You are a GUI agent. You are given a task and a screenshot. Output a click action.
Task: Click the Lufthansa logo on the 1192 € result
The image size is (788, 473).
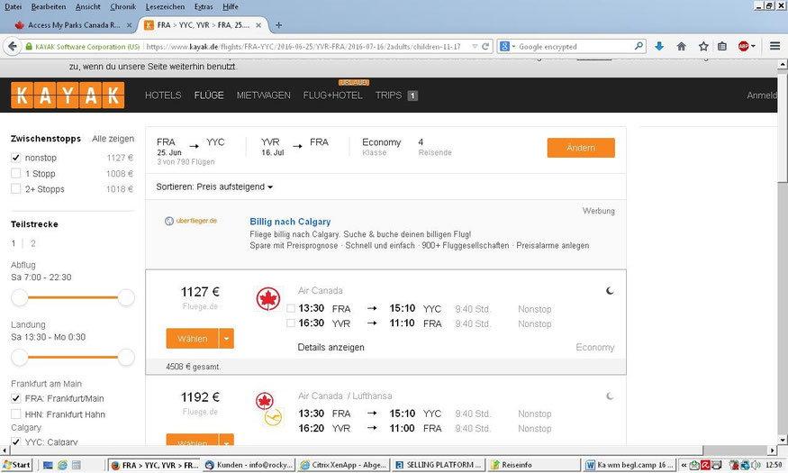pos(274,417)
